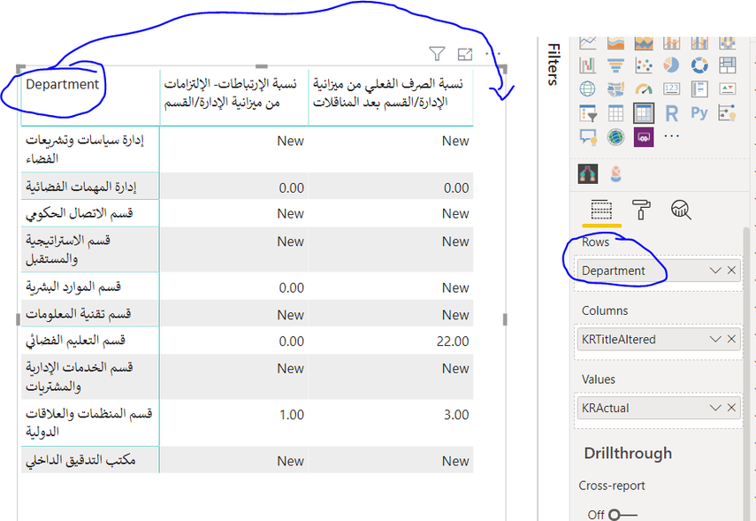Click the KRTitleAltered field pill
The image size is (756, 521).
(659, 339)
